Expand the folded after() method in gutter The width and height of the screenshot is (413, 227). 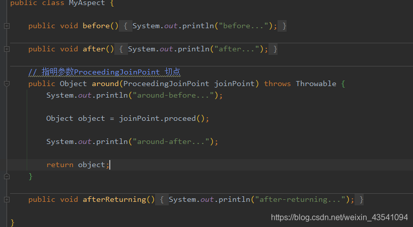coord(7,49)
